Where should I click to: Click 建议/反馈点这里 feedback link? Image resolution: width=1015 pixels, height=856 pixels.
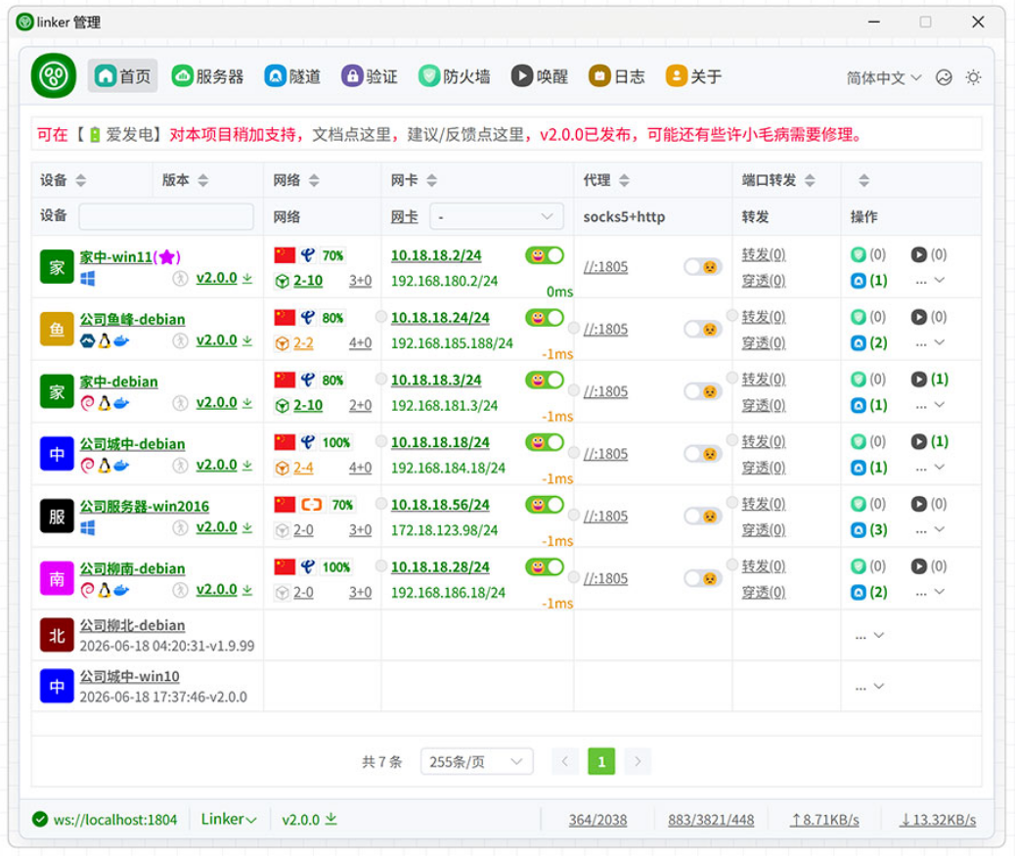coord(465,135)
